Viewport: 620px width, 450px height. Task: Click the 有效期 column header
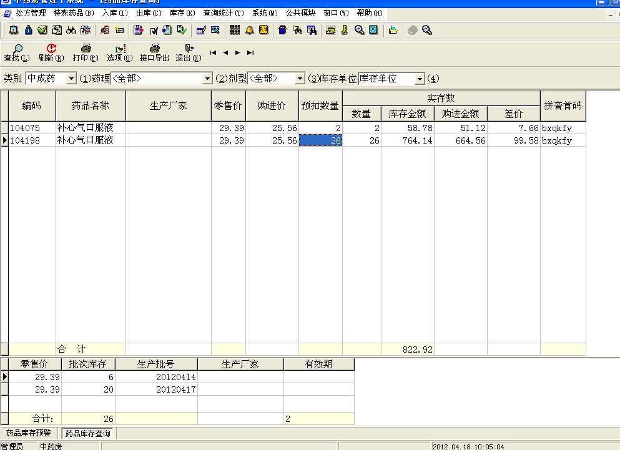[x=318, y=364]
